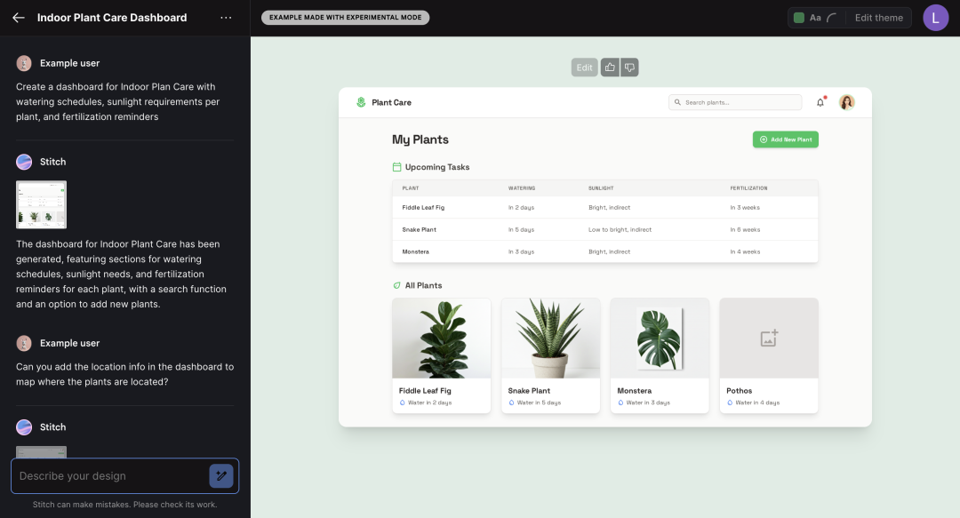Click the Plant Care logo icon
This screenshot has height=518, width=960.
click(x=361, y=102)
